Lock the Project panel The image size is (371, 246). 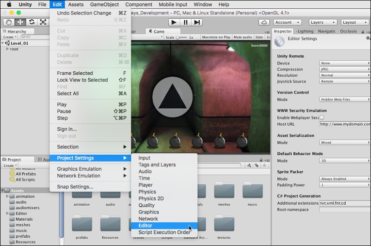point(261,160)
